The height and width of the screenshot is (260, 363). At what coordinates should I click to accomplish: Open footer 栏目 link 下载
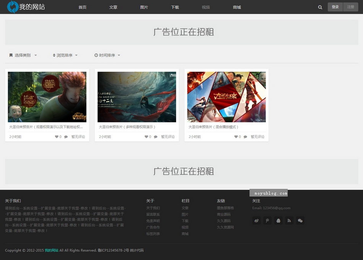(x=185, y=221)
